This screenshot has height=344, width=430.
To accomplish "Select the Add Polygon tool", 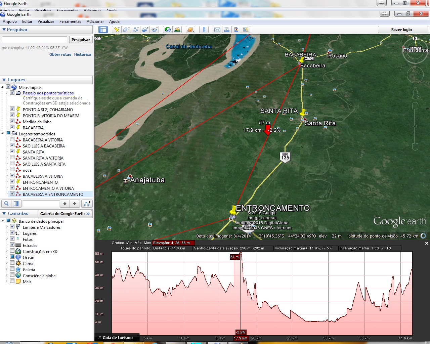I will (126, 30).
